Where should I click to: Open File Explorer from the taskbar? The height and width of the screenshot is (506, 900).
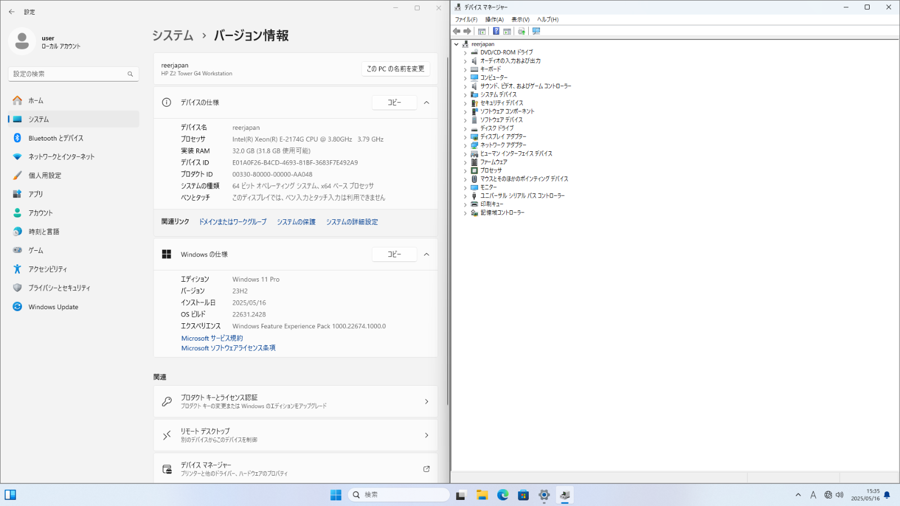click(482, 495)
